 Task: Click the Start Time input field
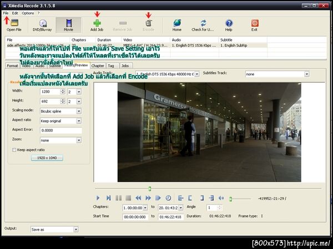135,217
